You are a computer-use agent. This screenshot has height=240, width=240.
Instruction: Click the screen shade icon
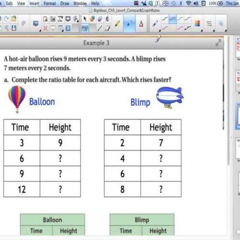pyautogui.click(x=53, y=28)
